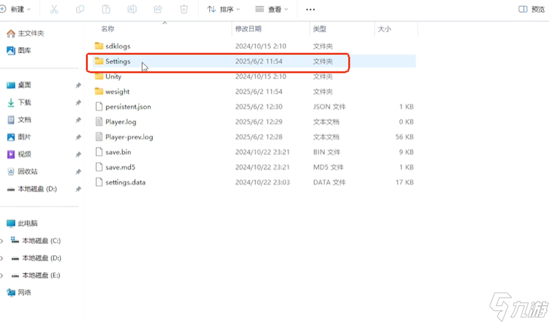The width and height of the screenshot is (549, 322).
Task: Select the sdklogs folder
Action: 254,46
